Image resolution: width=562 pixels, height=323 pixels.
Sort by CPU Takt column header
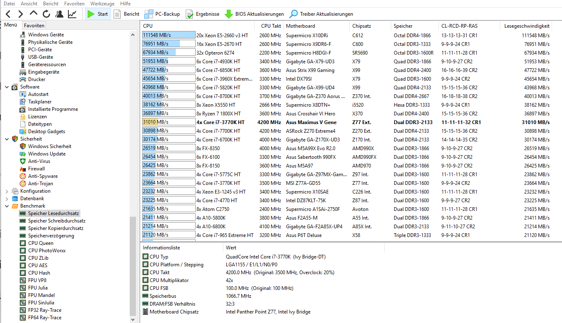(x=269, y=26)
